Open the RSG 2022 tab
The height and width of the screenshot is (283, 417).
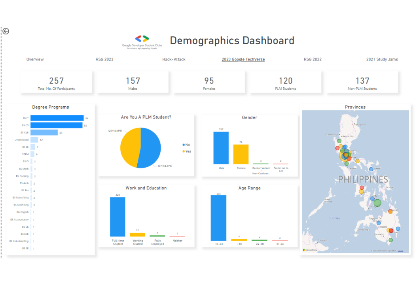click(313, 59)
